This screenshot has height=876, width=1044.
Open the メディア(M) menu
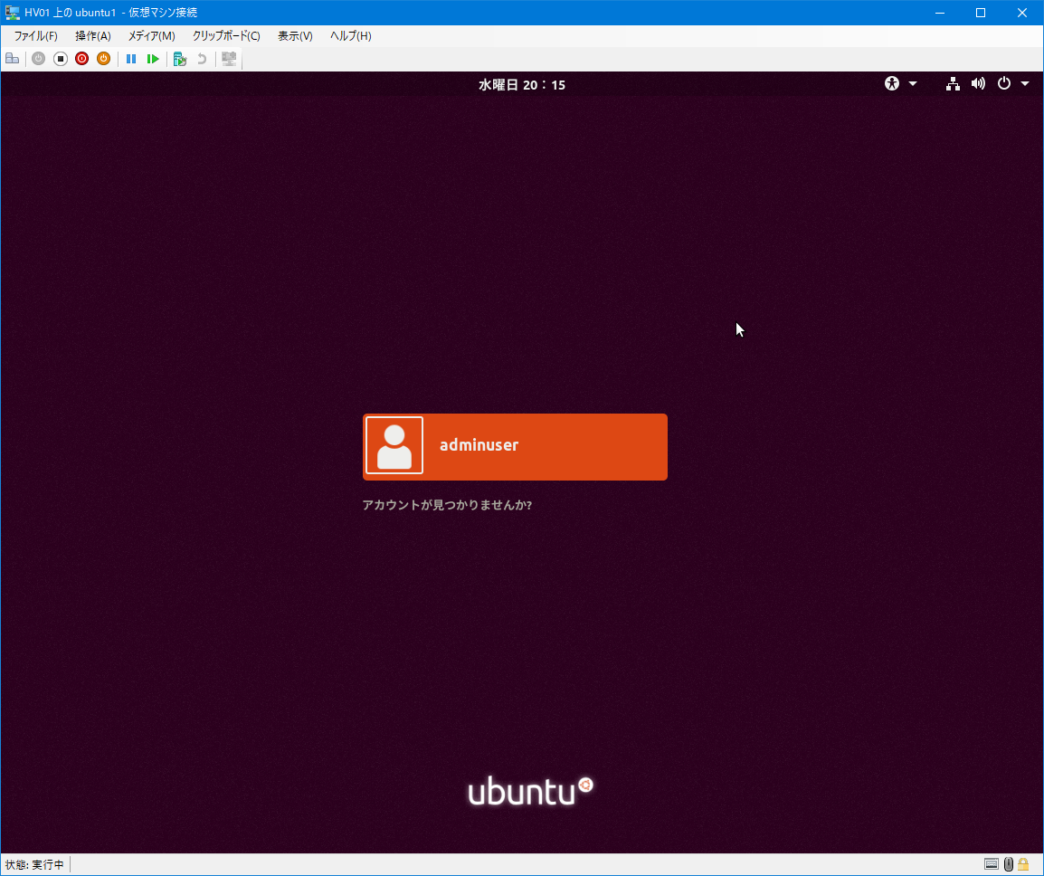click(x=151, y=36)
